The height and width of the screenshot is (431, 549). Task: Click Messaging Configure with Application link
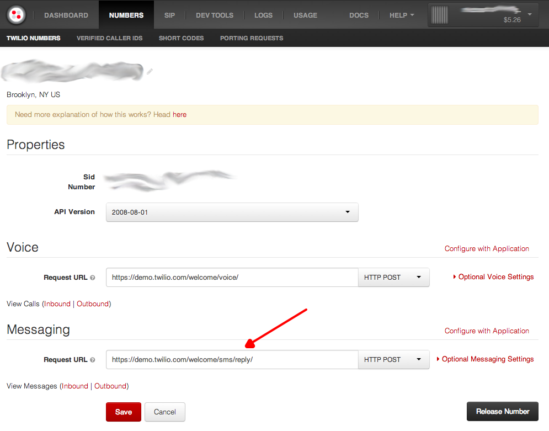487,331
